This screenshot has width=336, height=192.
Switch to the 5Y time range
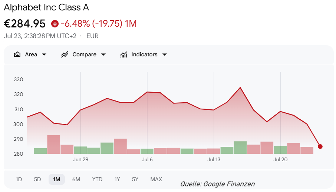[x=135, y=179]
